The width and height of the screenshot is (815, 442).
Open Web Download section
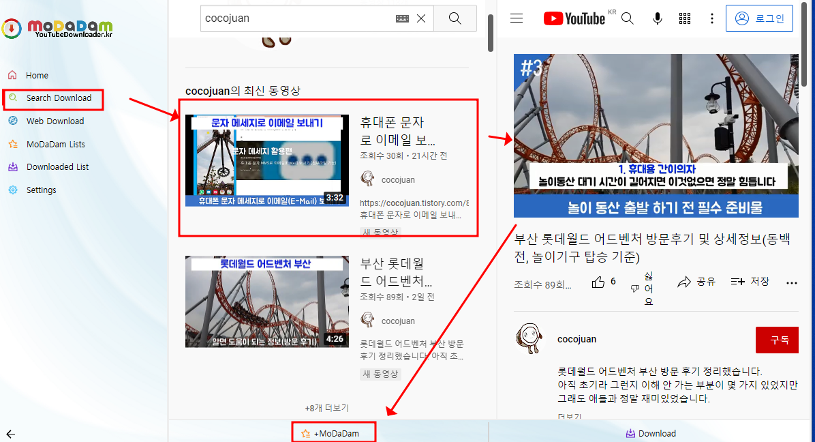[55, 121]
